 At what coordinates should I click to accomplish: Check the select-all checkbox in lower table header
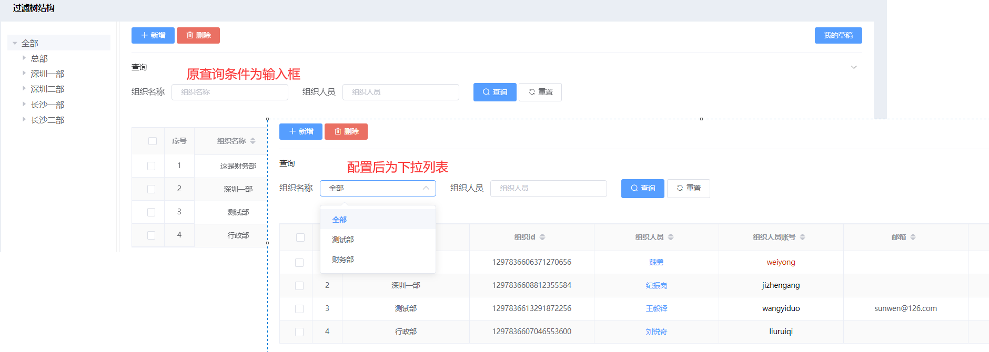[x=300, y=237]
